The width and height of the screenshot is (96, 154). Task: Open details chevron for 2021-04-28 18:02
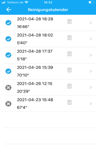point(91,39)
